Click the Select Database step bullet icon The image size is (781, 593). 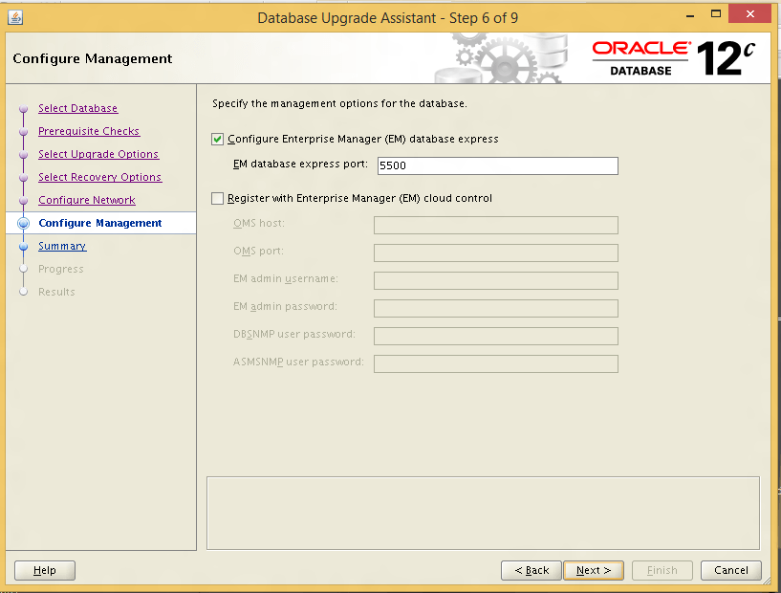(x=23, y=109)
